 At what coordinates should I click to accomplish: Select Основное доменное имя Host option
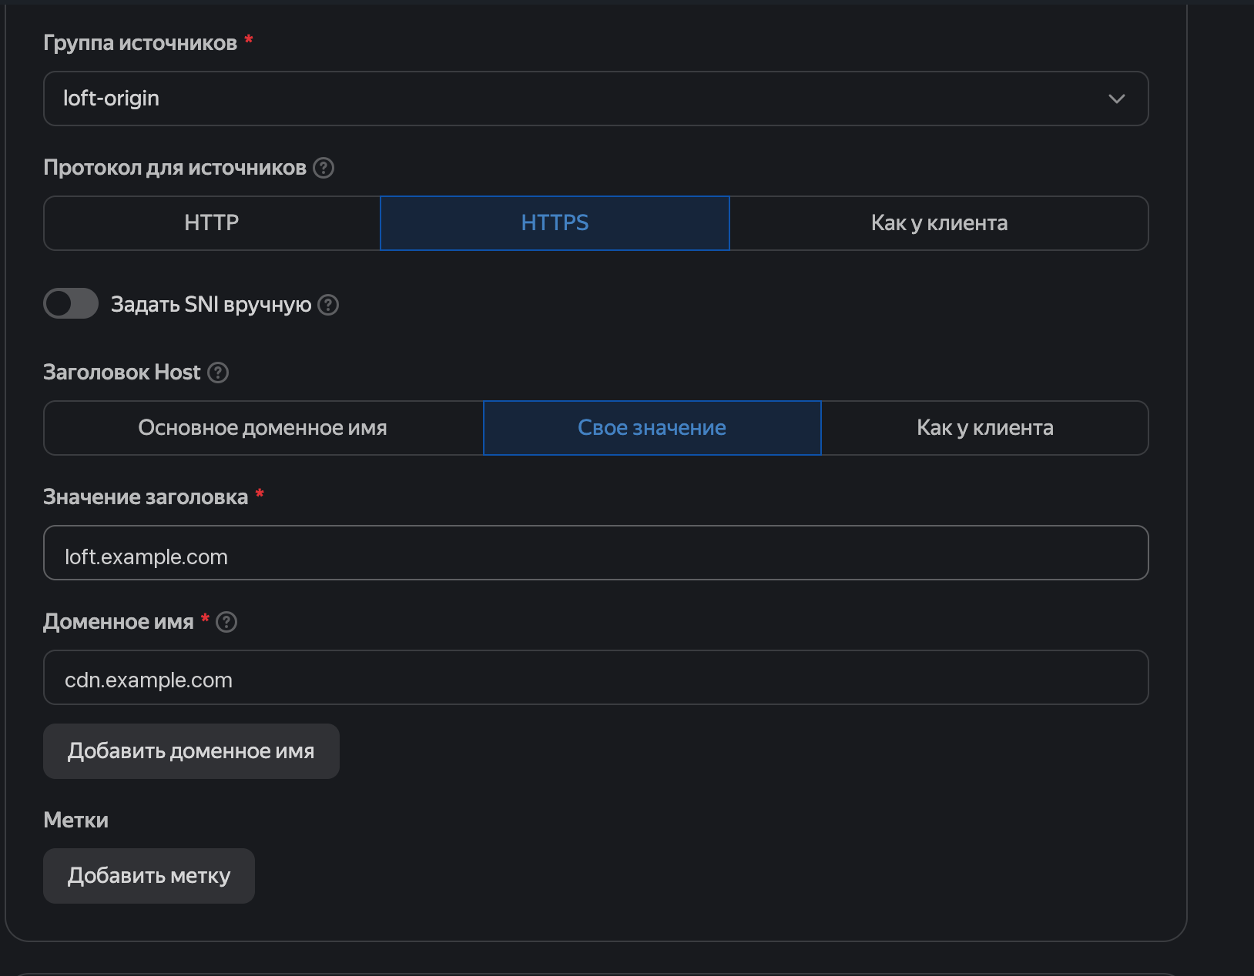(263, 428)
